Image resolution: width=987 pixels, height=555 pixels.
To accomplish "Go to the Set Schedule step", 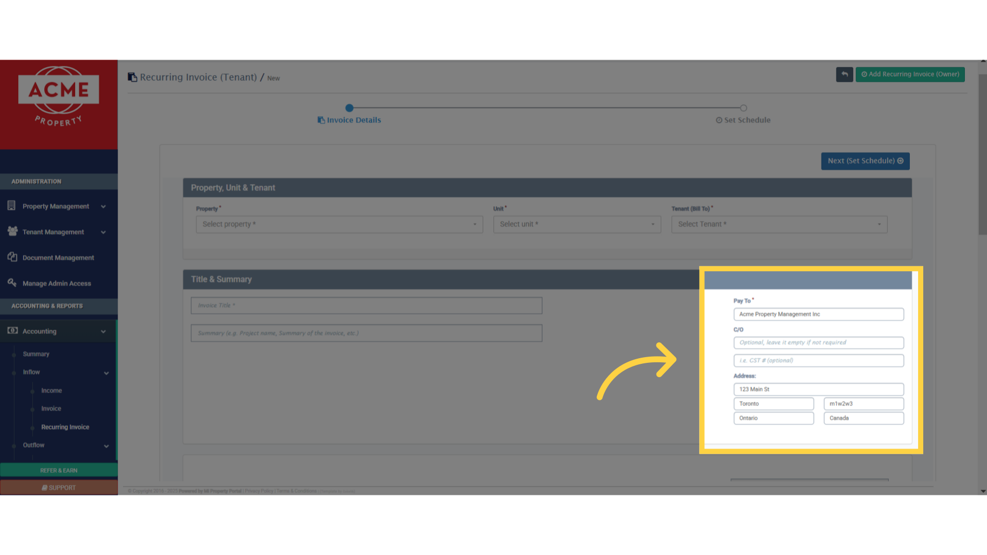I will (743, 119).
